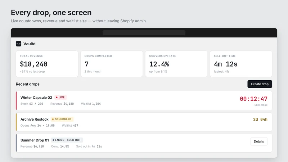Image resolution: width=288 pixels, height=162 pixels.
Task: Click Revenue $6,910 in Summer Drop
Action: [x=32, y=147]
